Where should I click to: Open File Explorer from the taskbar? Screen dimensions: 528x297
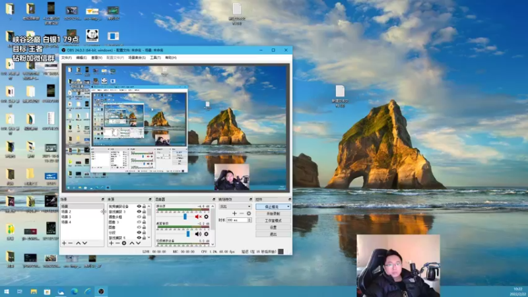pyautogui.click(x=34, y=292)
